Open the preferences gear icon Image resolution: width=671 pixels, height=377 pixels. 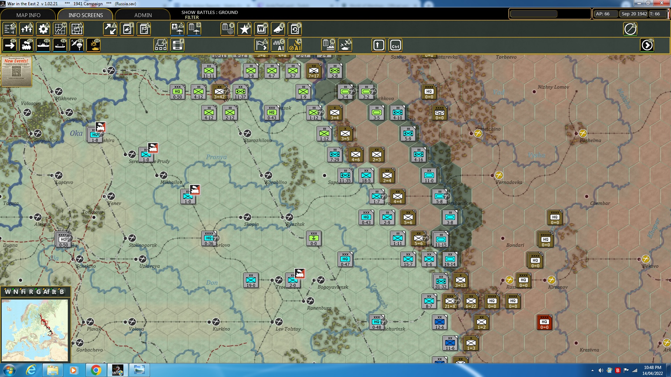[x=43, y=29]
